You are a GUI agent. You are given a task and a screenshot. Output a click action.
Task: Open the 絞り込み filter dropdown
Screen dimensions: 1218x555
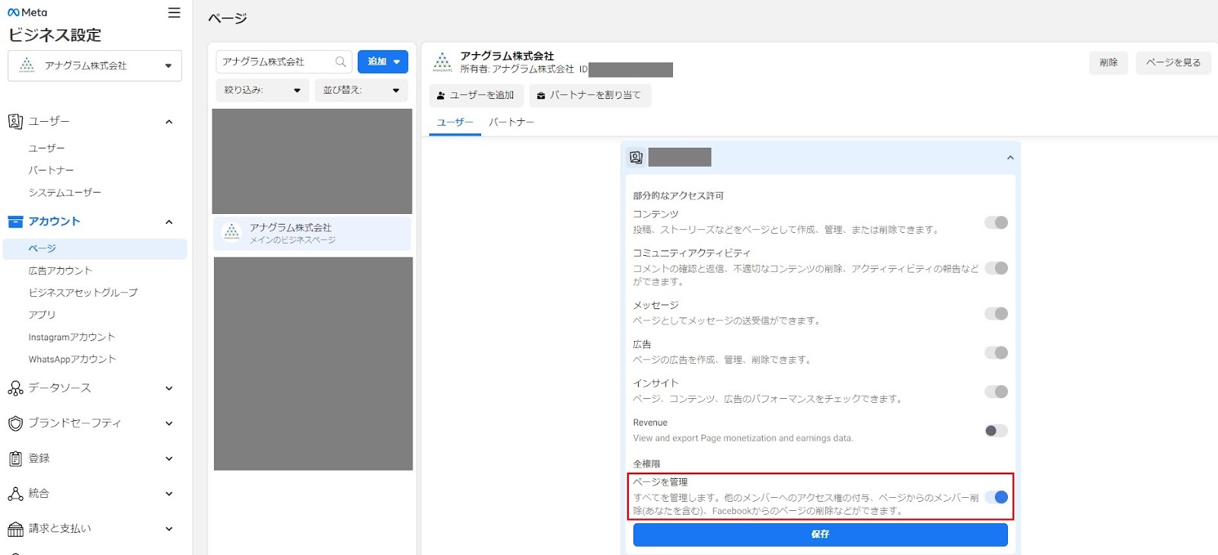pos(263,90)
